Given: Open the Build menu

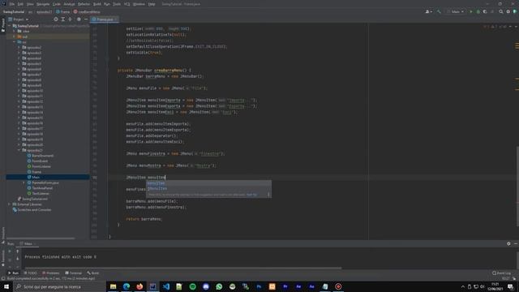Looking at the screenshot, I should (97, 4).
